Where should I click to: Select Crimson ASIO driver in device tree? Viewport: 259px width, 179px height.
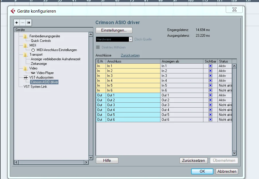pos(44,82)
